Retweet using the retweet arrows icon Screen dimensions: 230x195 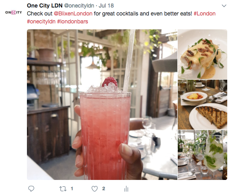tap(63, 189)
